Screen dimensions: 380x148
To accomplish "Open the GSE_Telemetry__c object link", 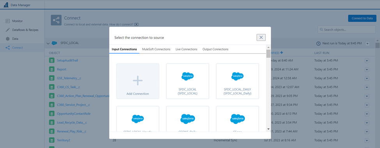I will [69, 78].
